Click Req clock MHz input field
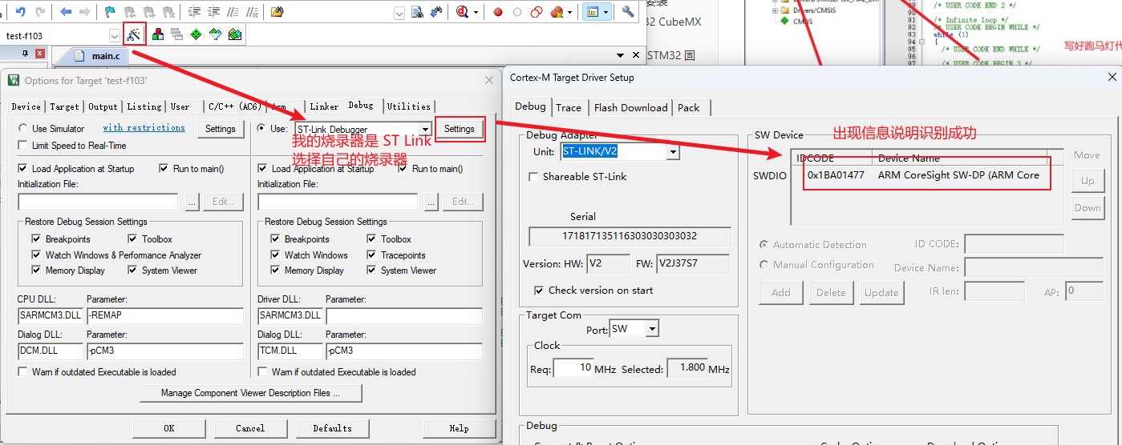The image size is (1122, 445). click(x=573, y=368)
